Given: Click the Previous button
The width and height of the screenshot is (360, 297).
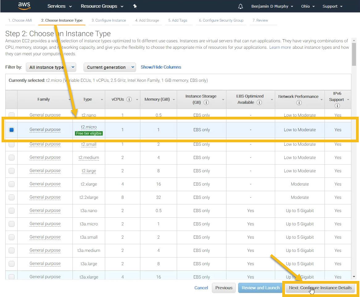Looking at the screenshot, I should click(x=224, y=288).
